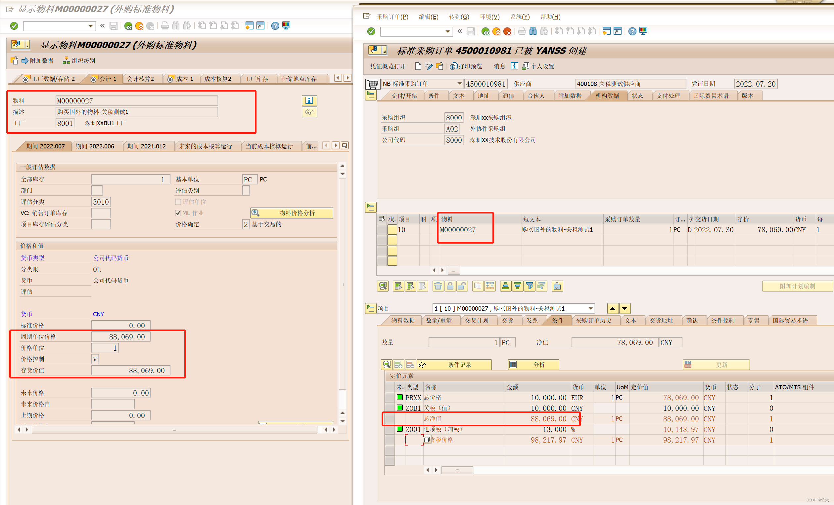Toggle the ML 作业 checkbox
This screenshot has height=505, width=834.
[178, 213]
